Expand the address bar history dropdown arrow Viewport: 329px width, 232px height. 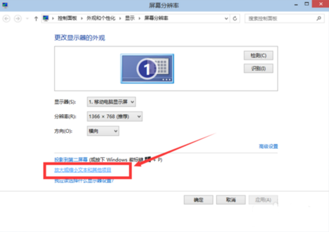[226, 18]
